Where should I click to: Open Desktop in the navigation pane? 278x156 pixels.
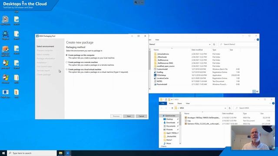(x=170, y=119)
